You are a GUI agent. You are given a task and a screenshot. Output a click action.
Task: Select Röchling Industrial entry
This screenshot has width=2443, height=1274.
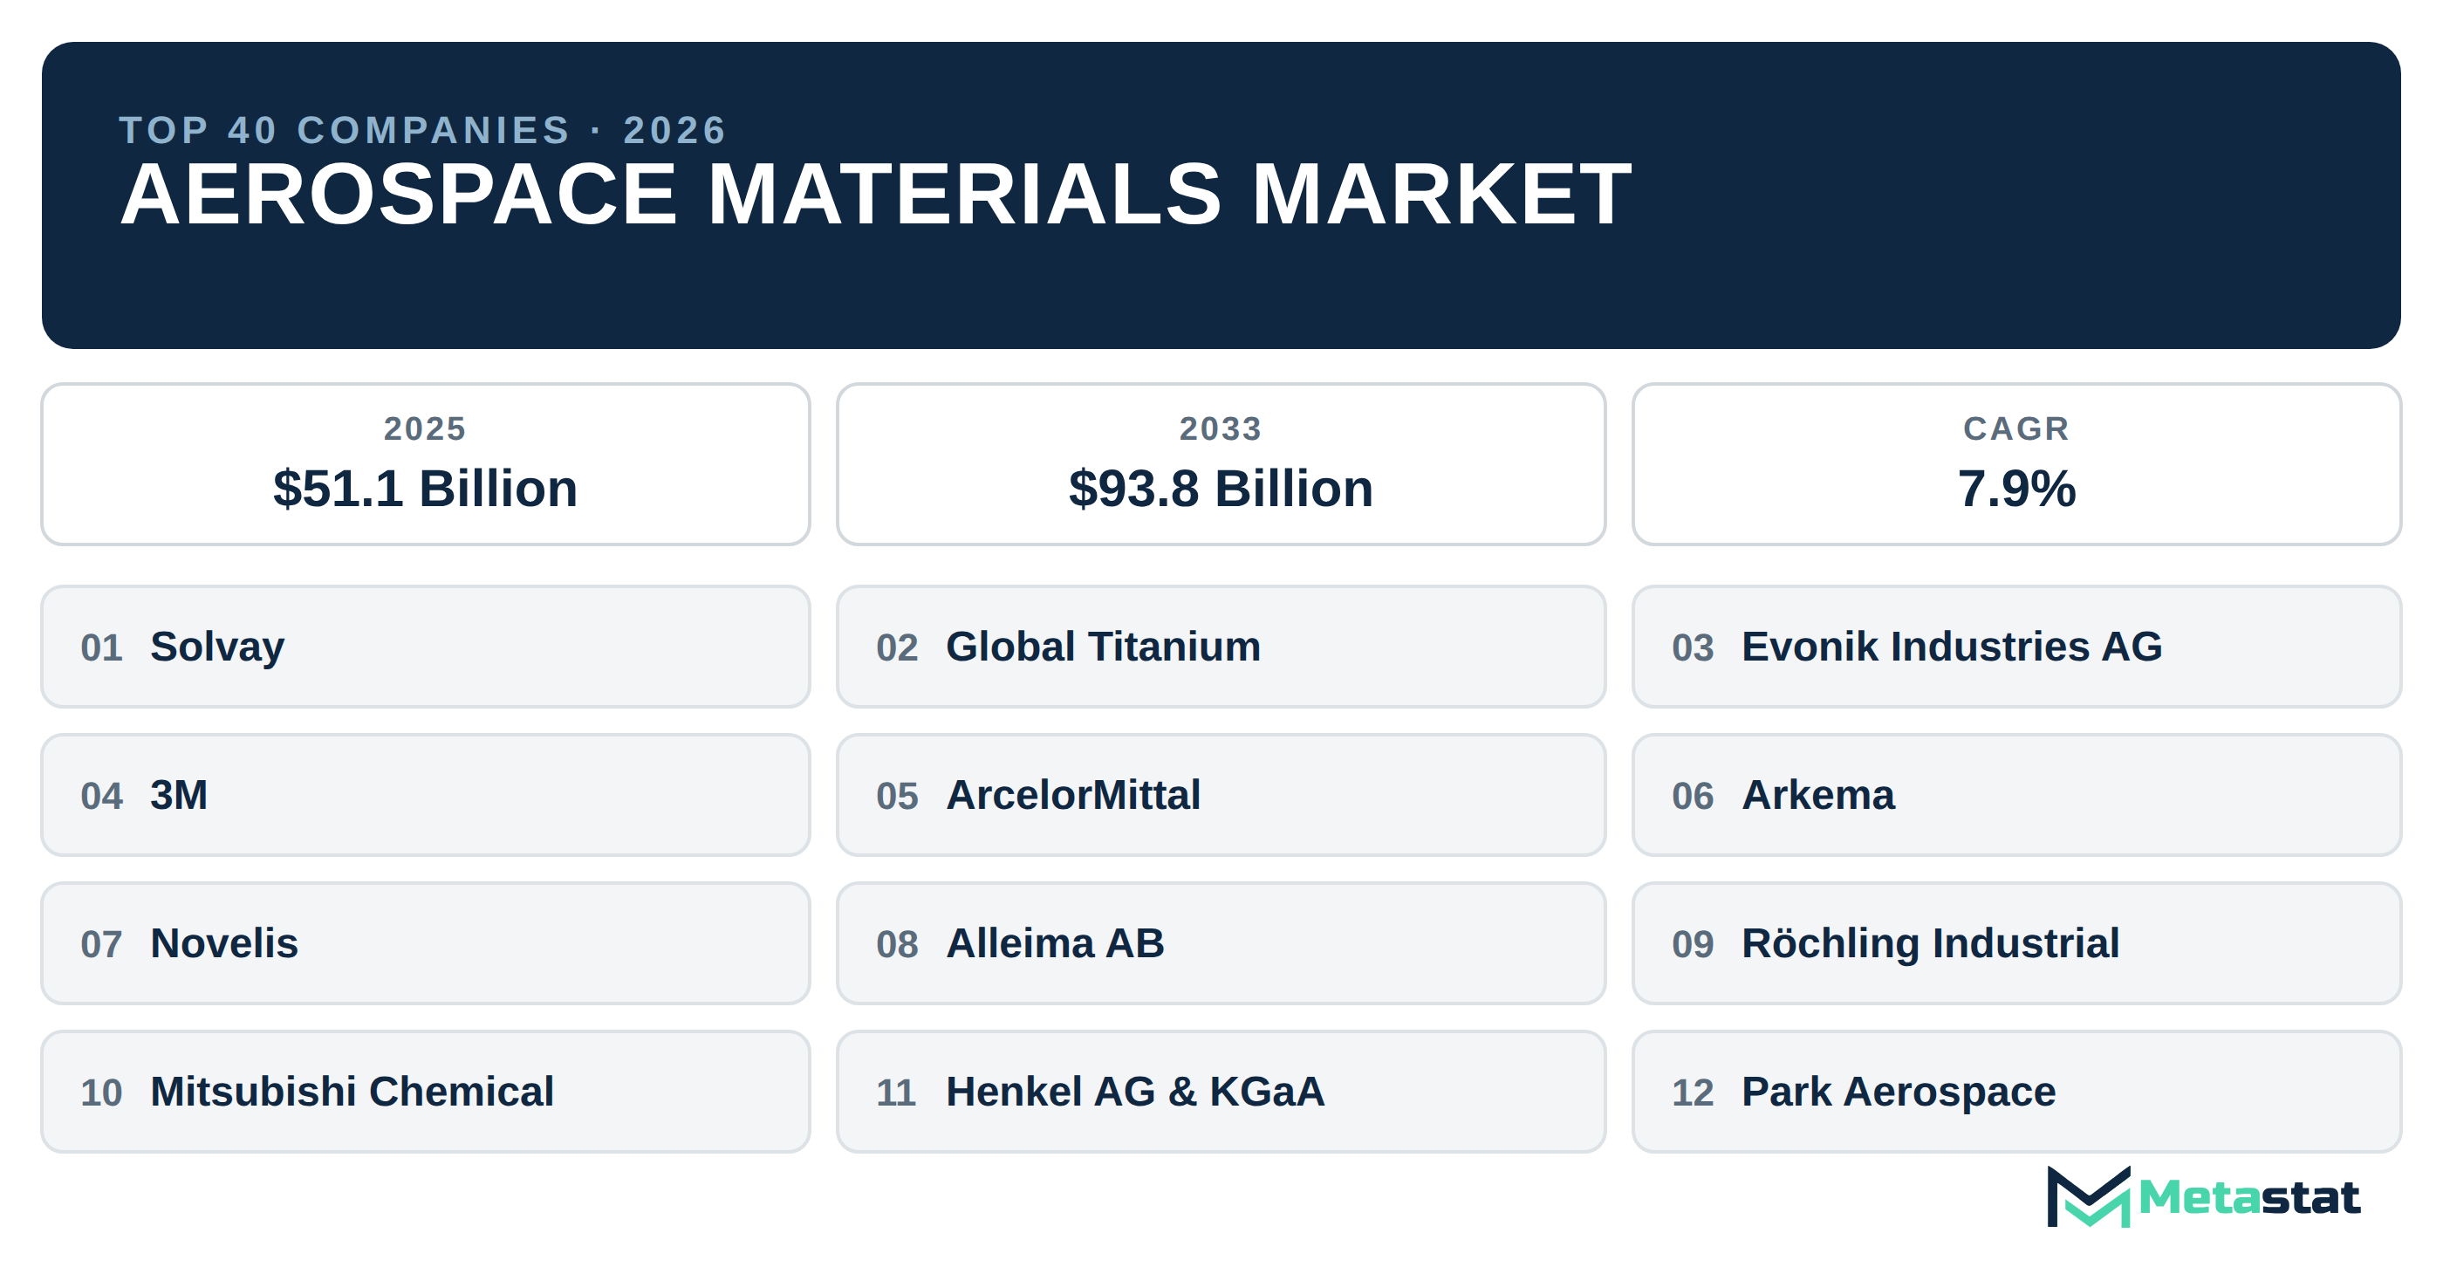click(2016, 943)
